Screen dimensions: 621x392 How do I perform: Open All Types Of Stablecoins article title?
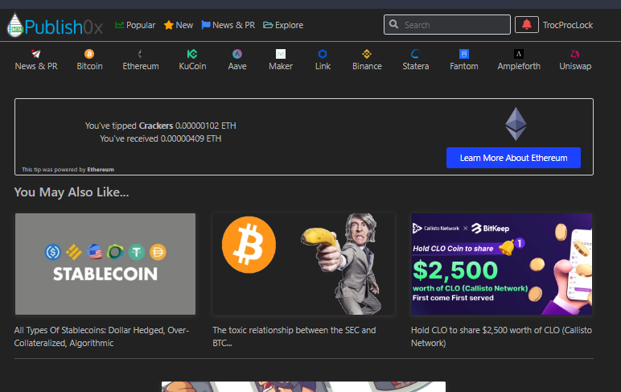[x=102, y=336]
